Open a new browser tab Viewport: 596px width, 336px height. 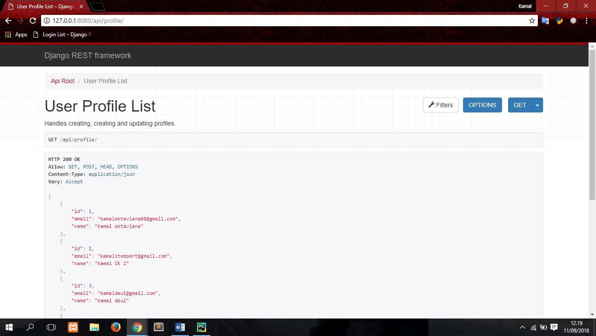tap(98, 7)
